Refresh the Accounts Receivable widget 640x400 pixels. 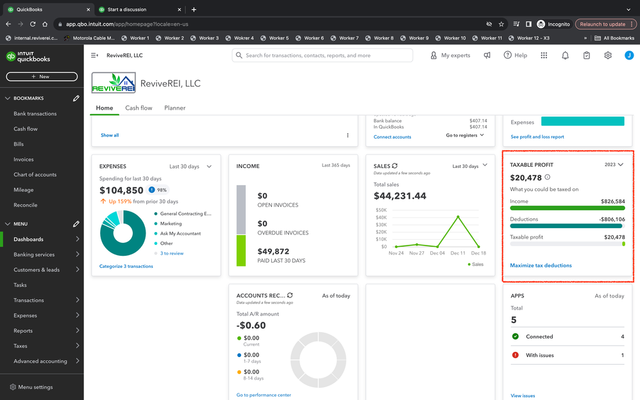point(290,295)
